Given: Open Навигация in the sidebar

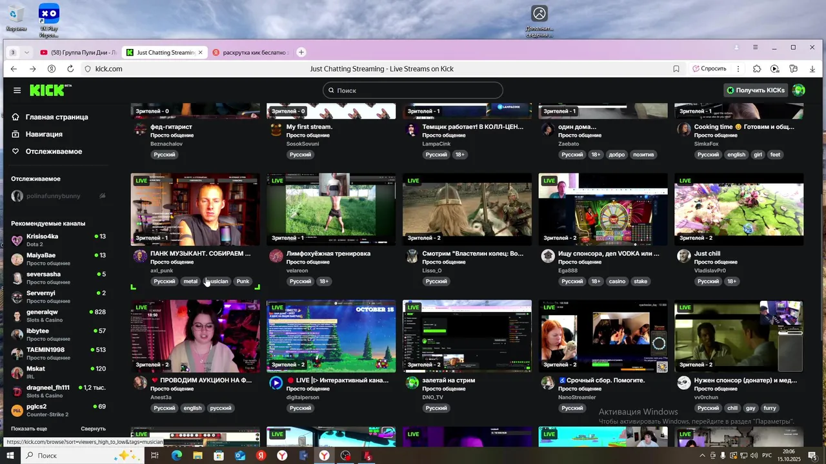Looking at the screenshot, I should click(44, 134).
